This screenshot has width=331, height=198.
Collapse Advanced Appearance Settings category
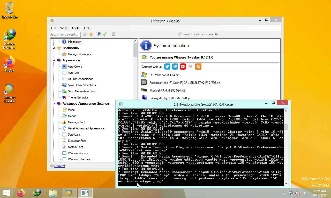click(x=54, y=104)
